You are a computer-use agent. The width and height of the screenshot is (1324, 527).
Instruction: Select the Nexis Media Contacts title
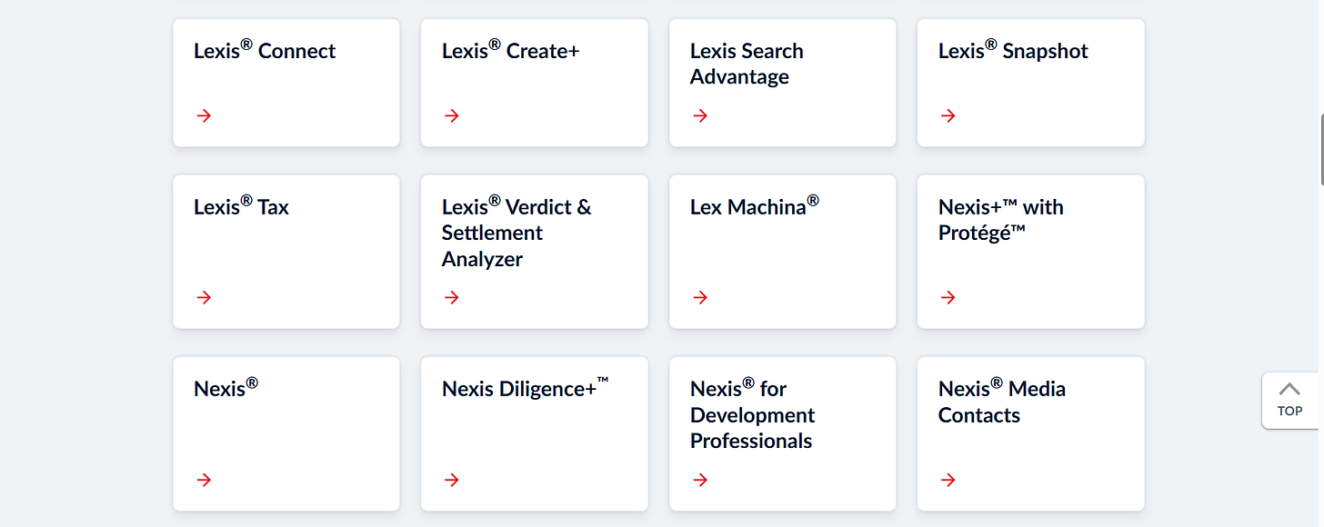click(x=1002, y=402)
